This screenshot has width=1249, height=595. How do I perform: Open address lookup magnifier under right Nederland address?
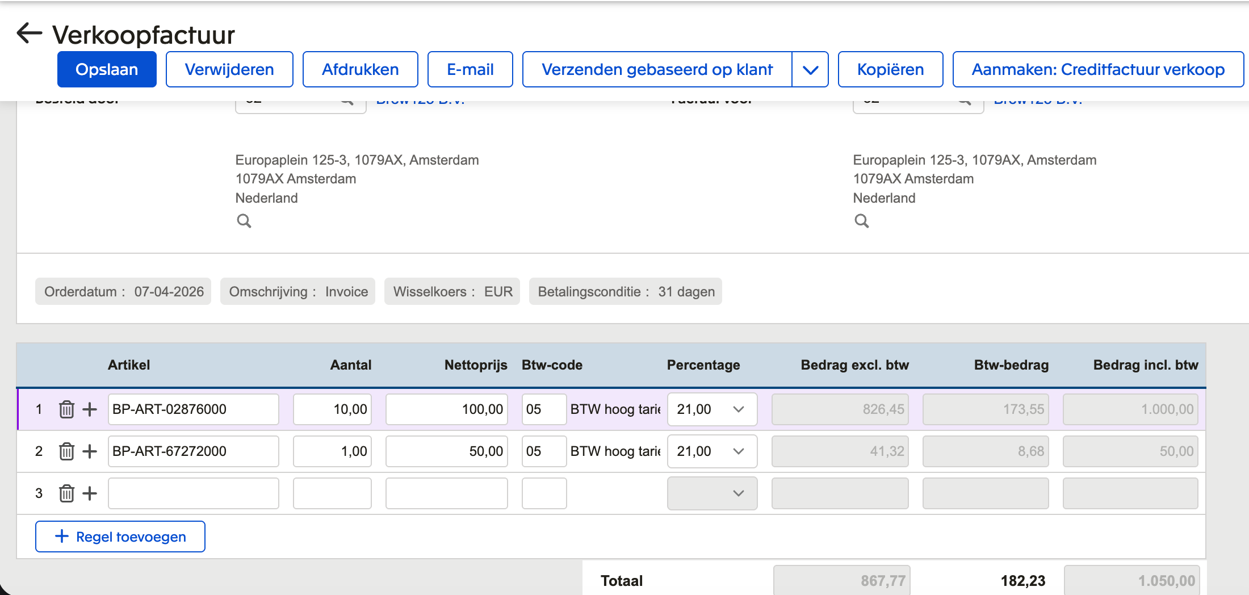(862, 221)
